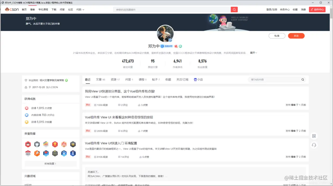This screenshot has height=186, width=333.
Task: Switch to the 文章 tab
Action: coord(100,80)
